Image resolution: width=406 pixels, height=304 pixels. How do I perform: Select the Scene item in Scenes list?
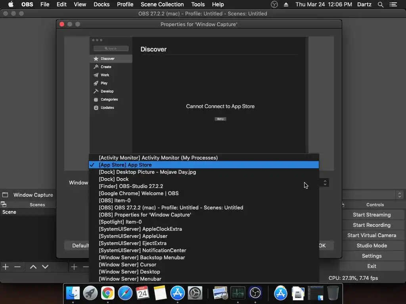point(28,212)
